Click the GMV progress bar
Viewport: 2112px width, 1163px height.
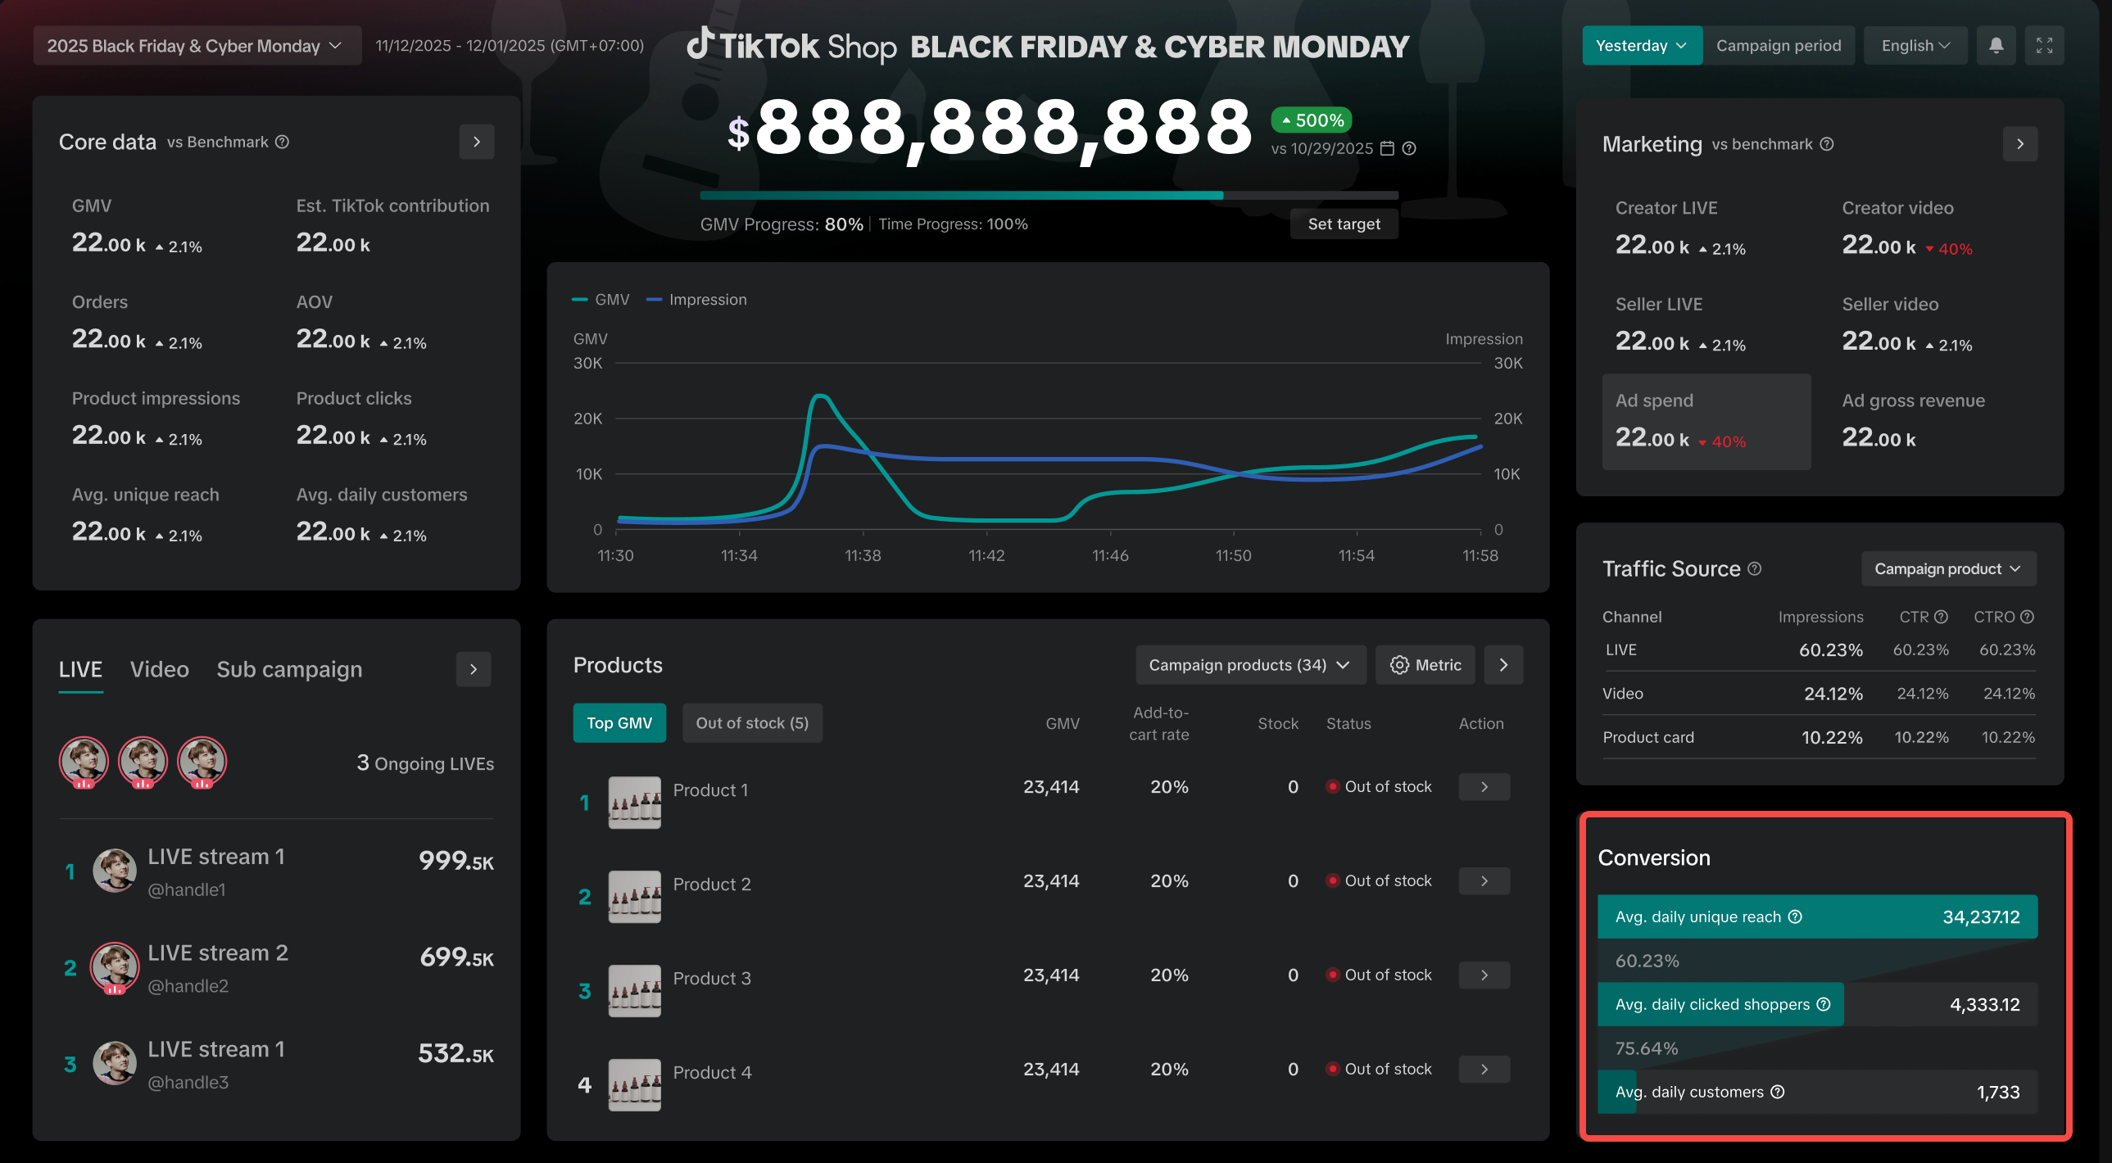1048,196
